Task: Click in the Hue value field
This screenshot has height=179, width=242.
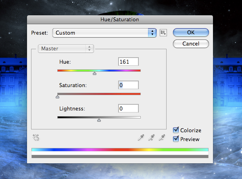Action: (x=128, y=62)
